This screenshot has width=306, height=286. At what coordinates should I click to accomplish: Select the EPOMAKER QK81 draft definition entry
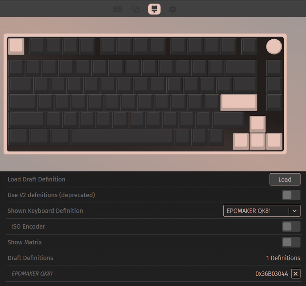click(32, 274)
